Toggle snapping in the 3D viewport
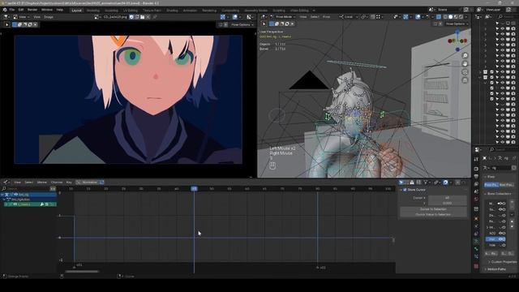 [373, 16]
